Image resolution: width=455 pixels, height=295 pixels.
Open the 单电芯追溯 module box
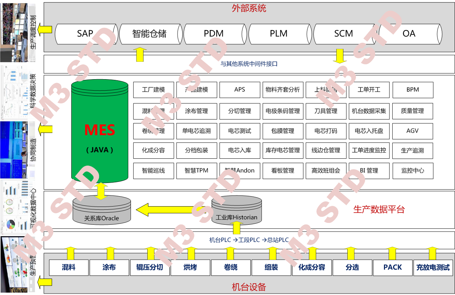coord(196,131)
